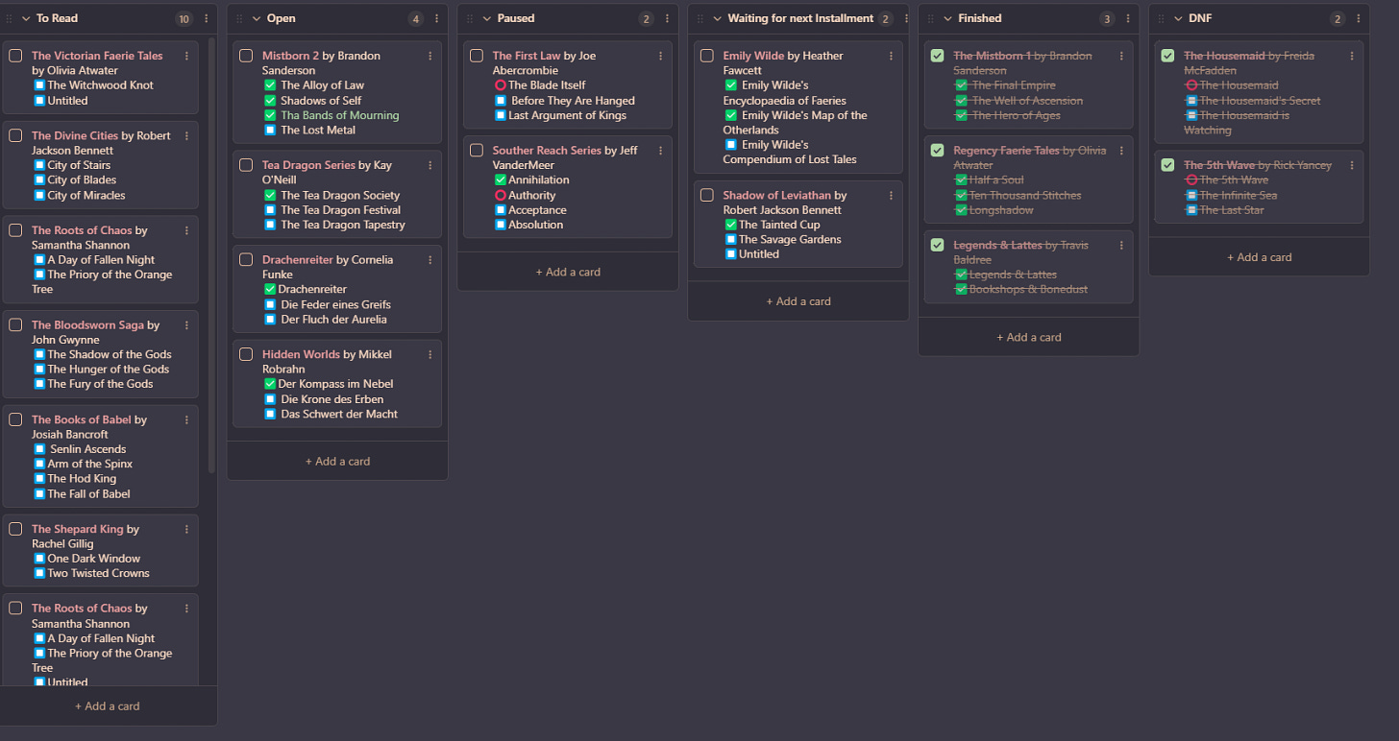The width and height of the screenshot is (1399, 741).
Task: Open the Open lane three-dot menu
Action: pos(437,18)
